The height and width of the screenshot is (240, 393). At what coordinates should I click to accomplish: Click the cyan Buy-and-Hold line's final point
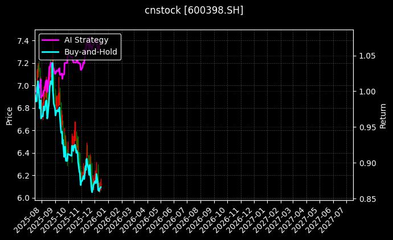[101, 187]
